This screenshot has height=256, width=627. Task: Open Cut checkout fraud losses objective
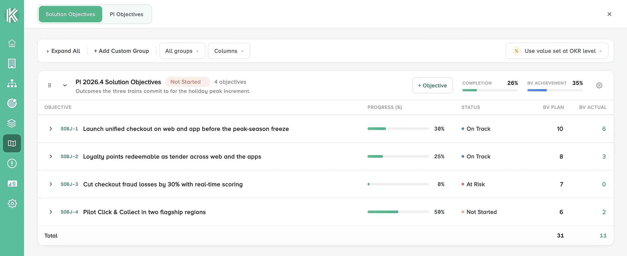(x=163, y=184)
